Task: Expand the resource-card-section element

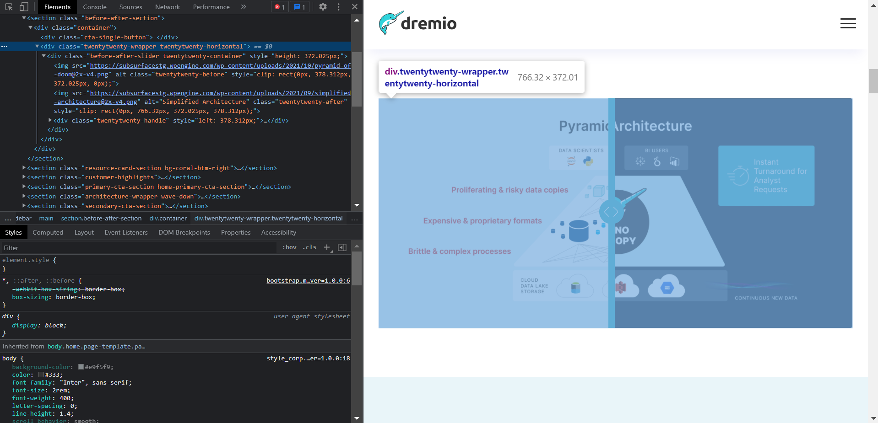Action: coord(24,168)
